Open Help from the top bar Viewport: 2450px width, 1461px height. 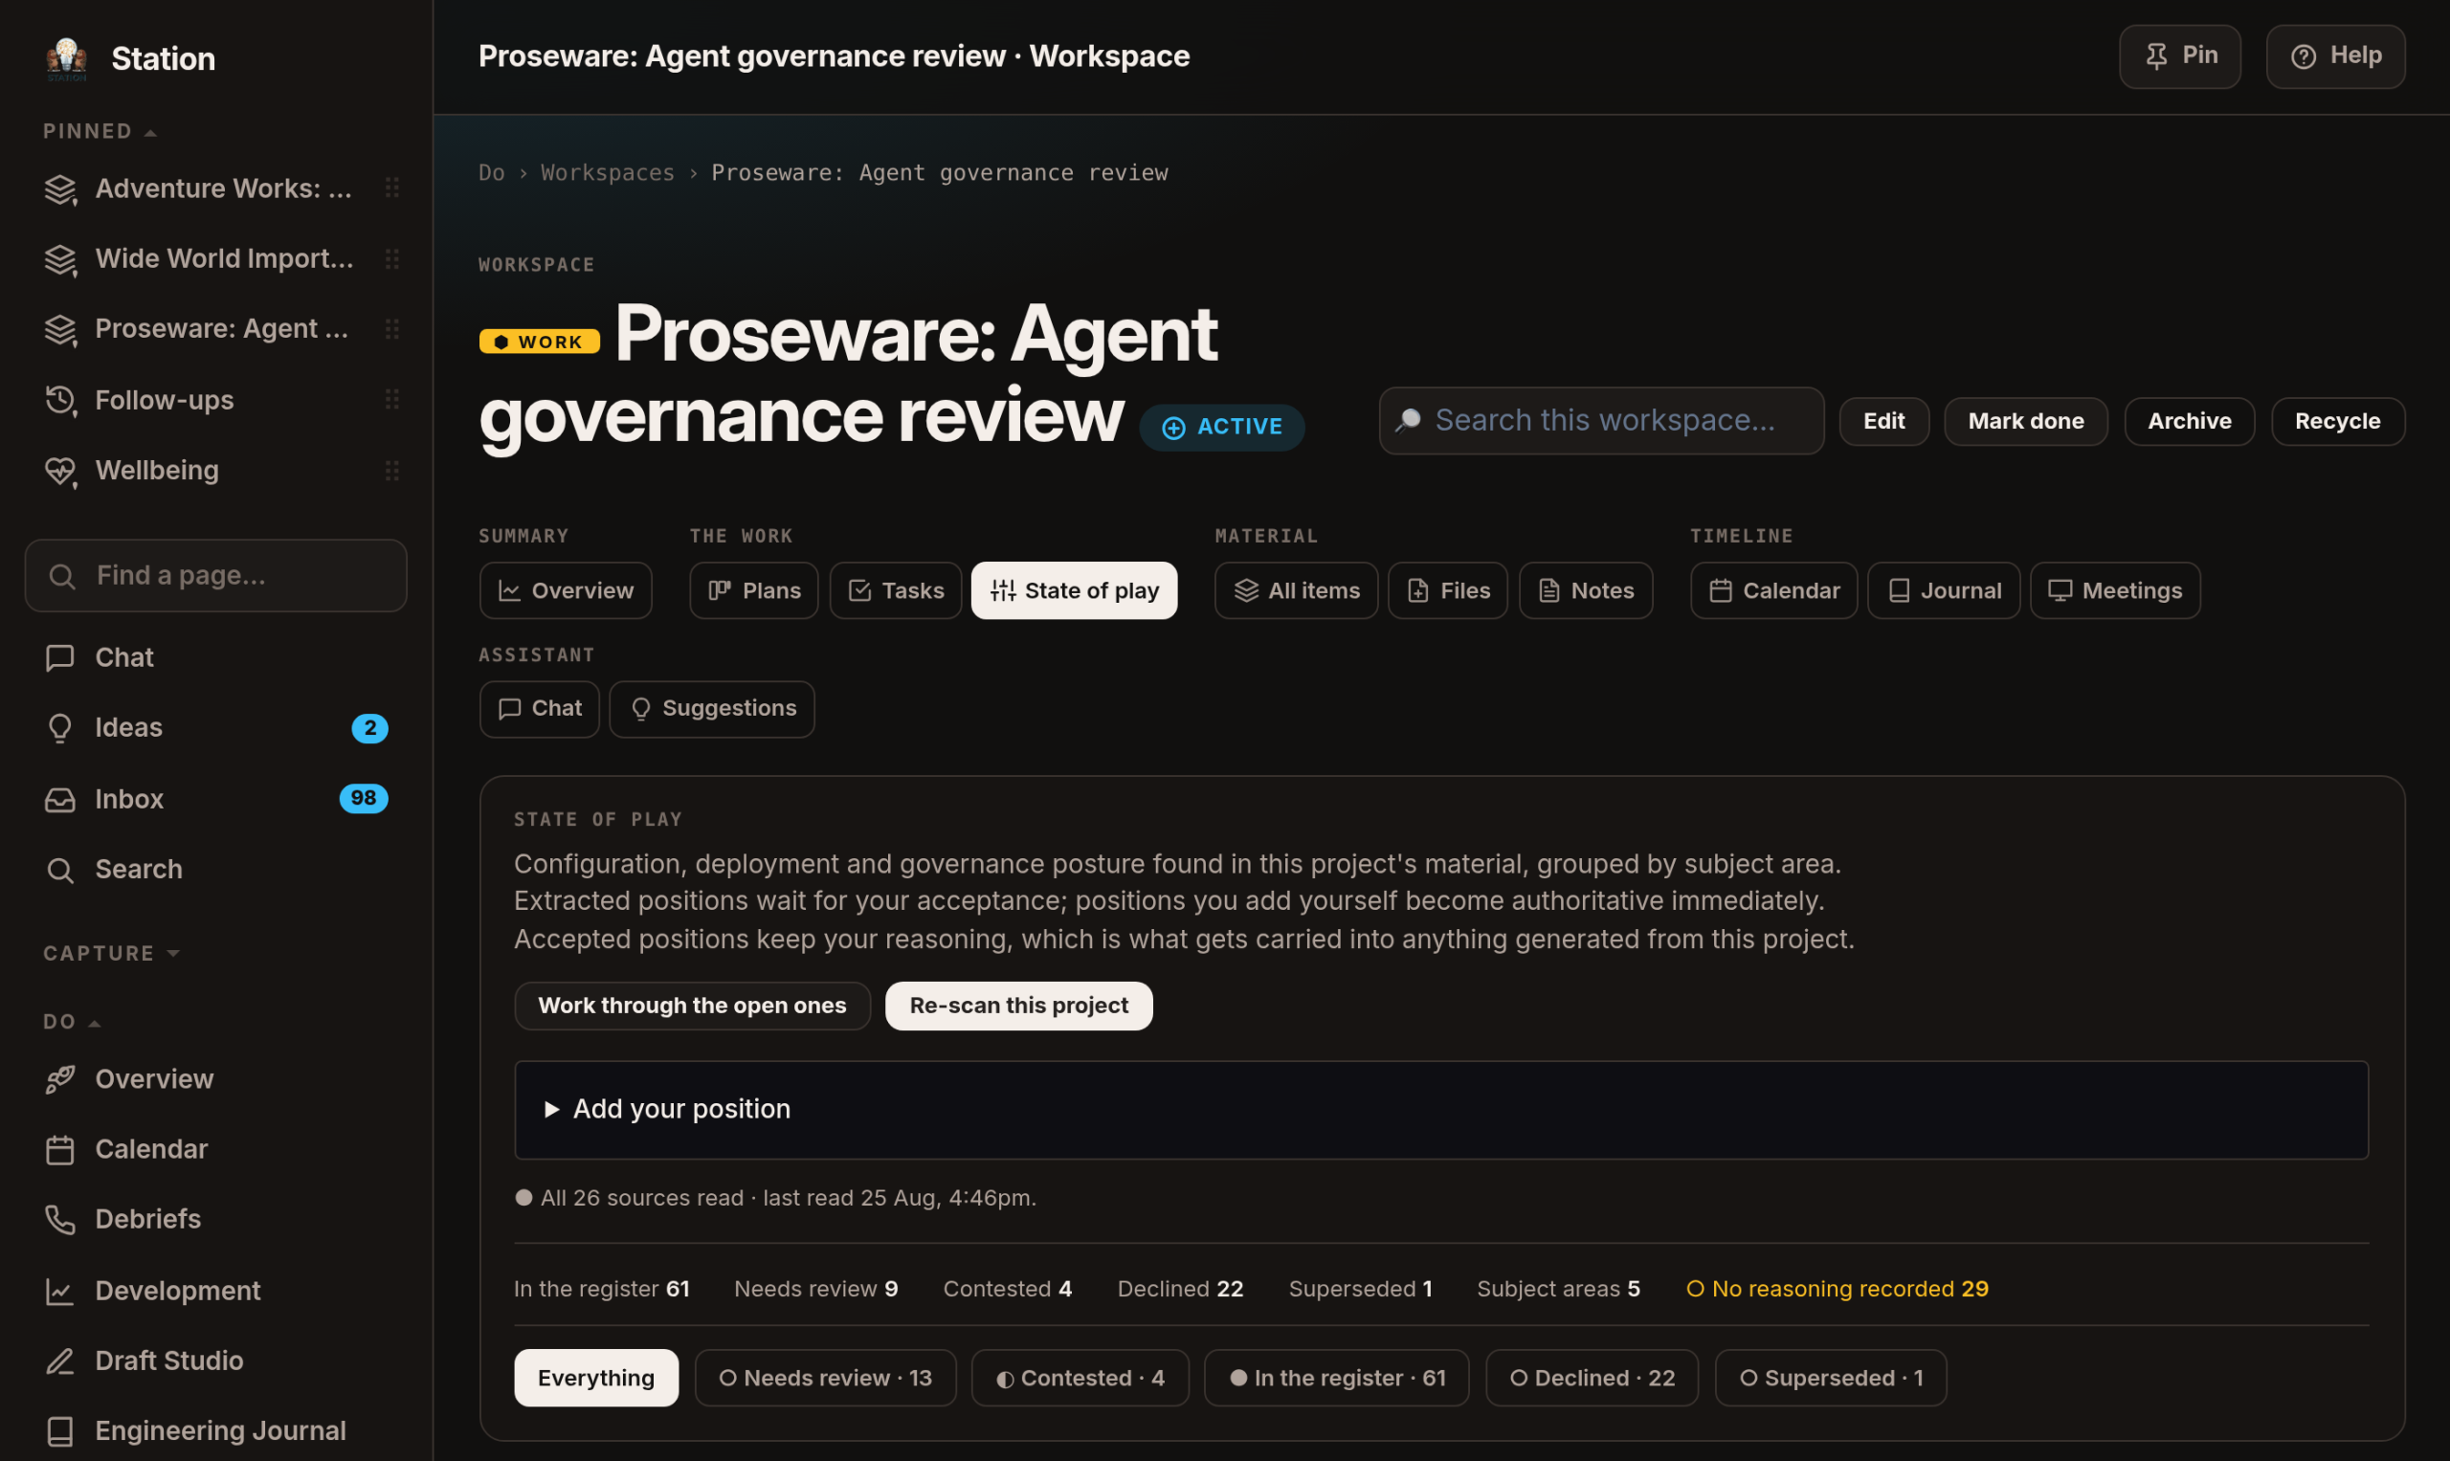pyautogui.click(x=2334, y=56)
